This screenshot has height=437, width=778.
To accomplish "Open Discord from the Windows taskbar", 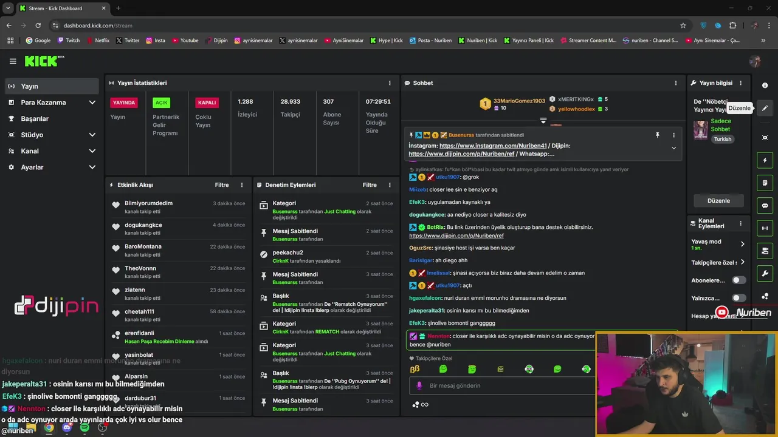I will pyautogui.click(x=67, y=427).
